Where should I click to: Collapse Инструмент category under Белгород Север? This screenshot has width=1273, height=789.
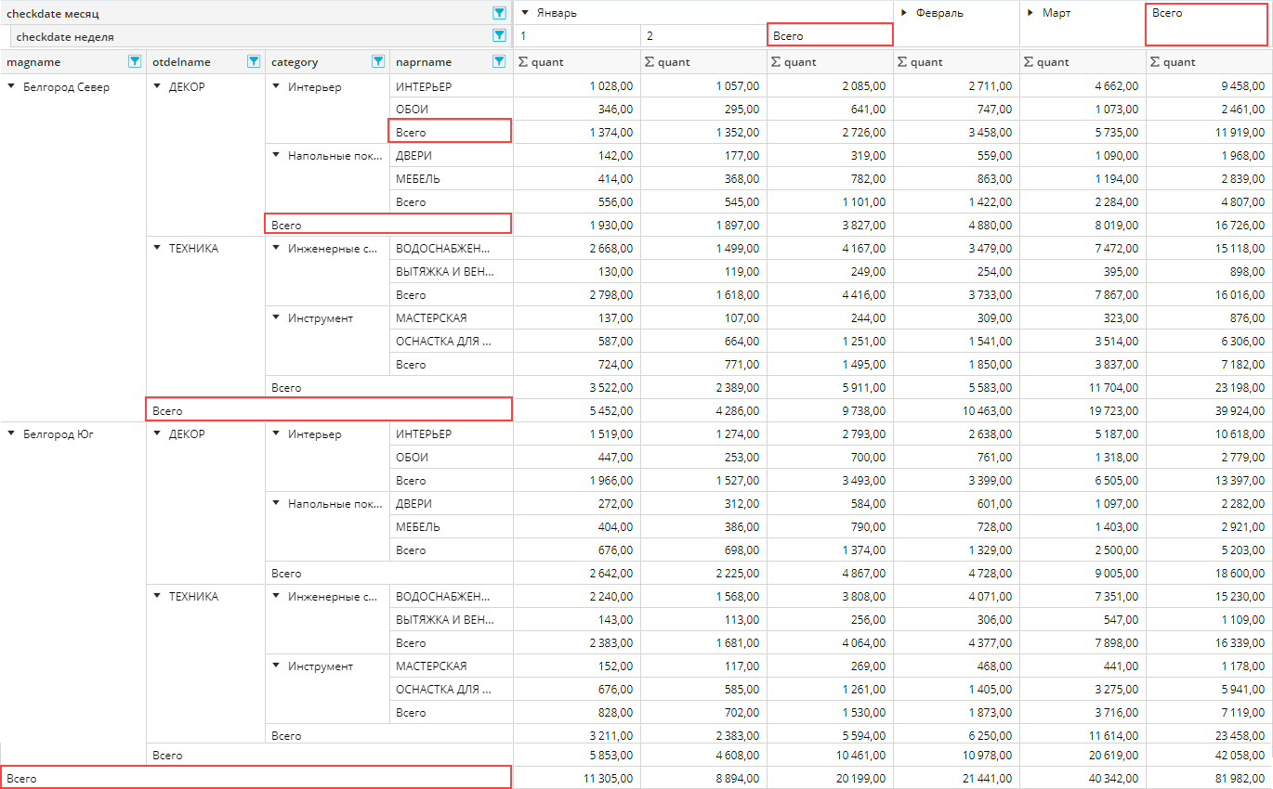tap(276, 317)
